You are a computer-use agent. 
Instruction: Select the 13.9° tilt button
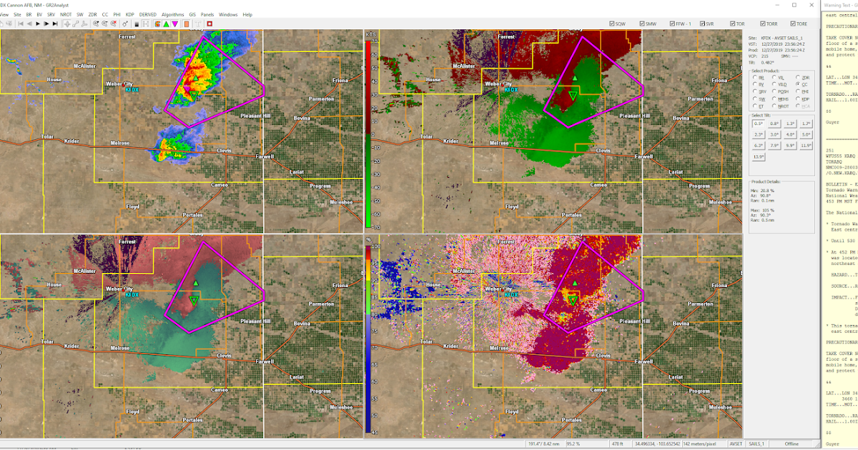point(759,156)
